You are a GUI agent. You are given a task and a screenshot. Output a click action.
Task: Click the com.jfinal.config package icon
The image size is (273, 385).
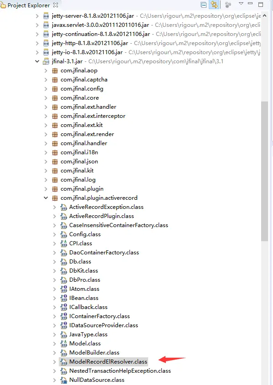click(x=55, y=89)
